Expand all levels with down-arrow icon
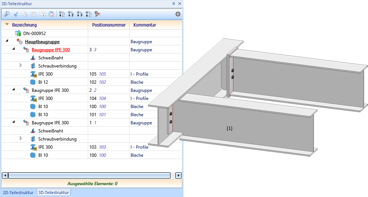 [89, 14]
